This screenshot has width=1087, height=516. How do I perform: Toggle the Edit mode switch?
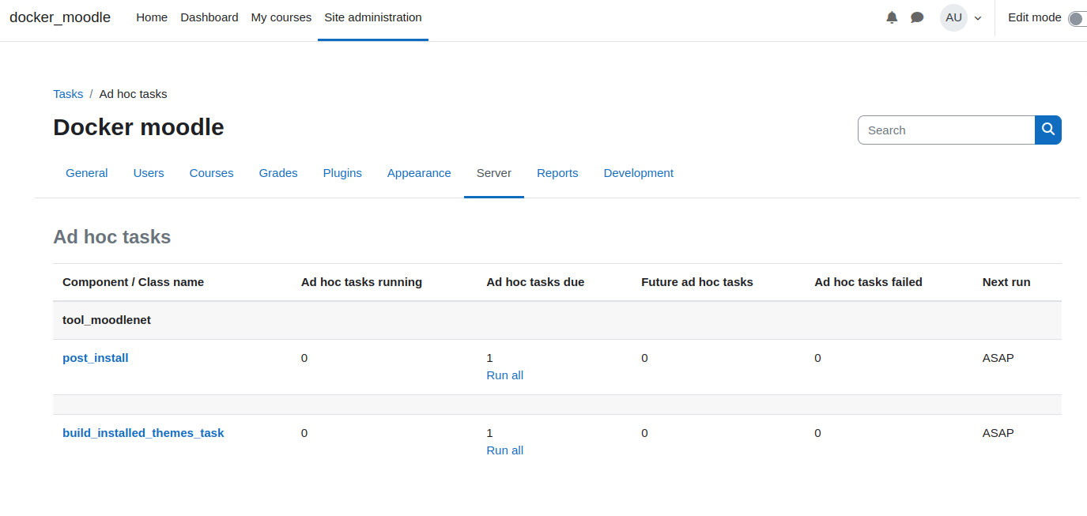pyautogui.click(x=1078, y=18)
